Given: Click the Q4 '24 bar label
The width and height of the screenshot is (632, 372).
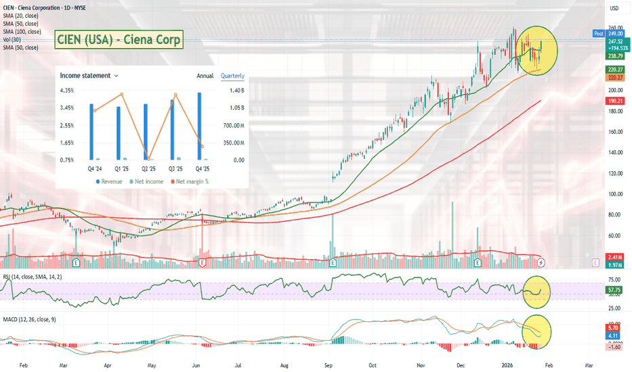Looking at the screenshot, I should coord(95,169).
